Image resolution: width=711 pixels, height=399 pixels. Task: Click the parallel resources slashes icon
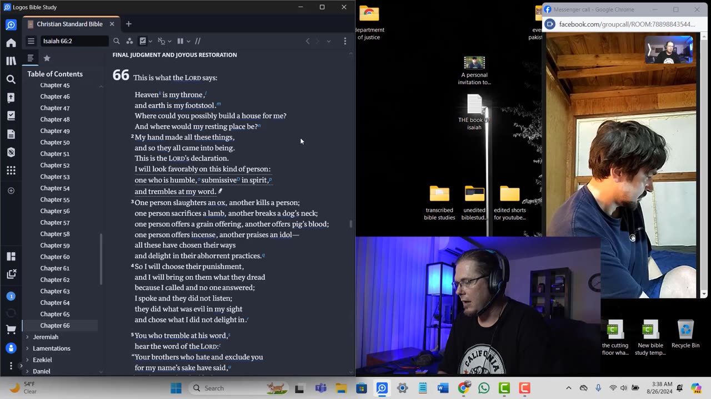pyautogui.click(x=198, y=41)
